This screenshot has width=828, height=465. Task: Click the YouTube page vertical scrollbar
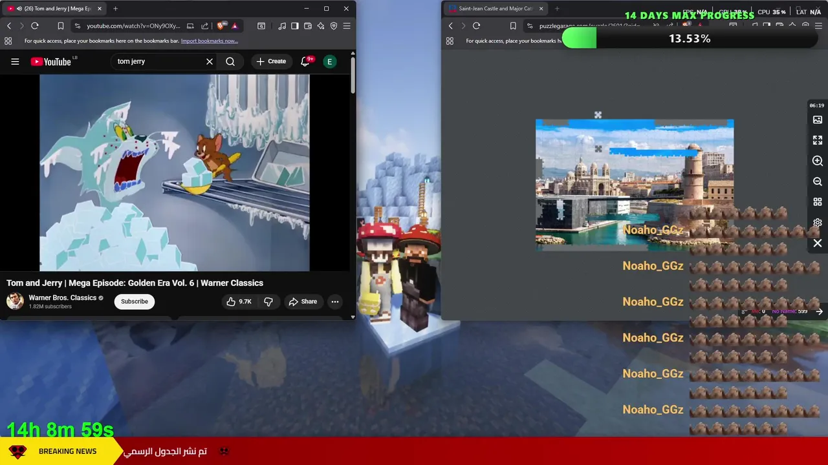353,76
